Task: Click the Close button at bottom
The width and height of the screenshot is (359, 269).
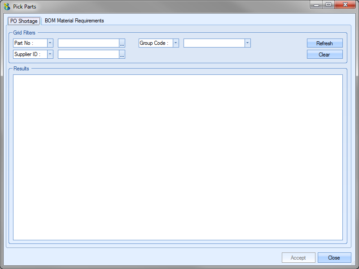Action: 334,257
